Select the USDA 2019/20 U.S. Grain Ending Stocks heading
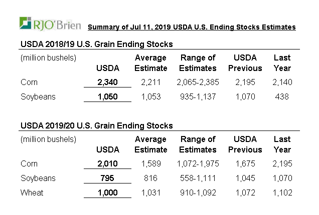 tap(96, 125)
